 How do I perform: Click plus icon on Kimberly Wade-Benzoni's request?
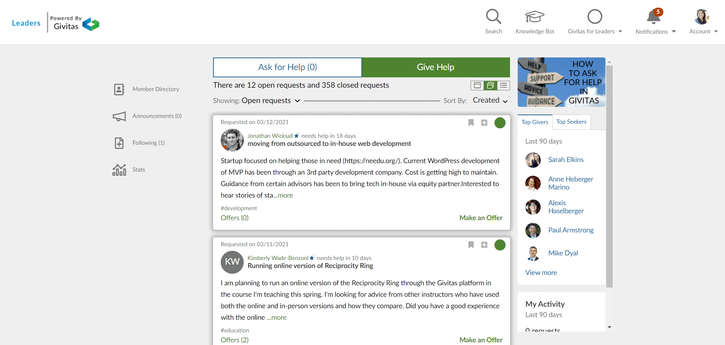click(x=484, y=245)
